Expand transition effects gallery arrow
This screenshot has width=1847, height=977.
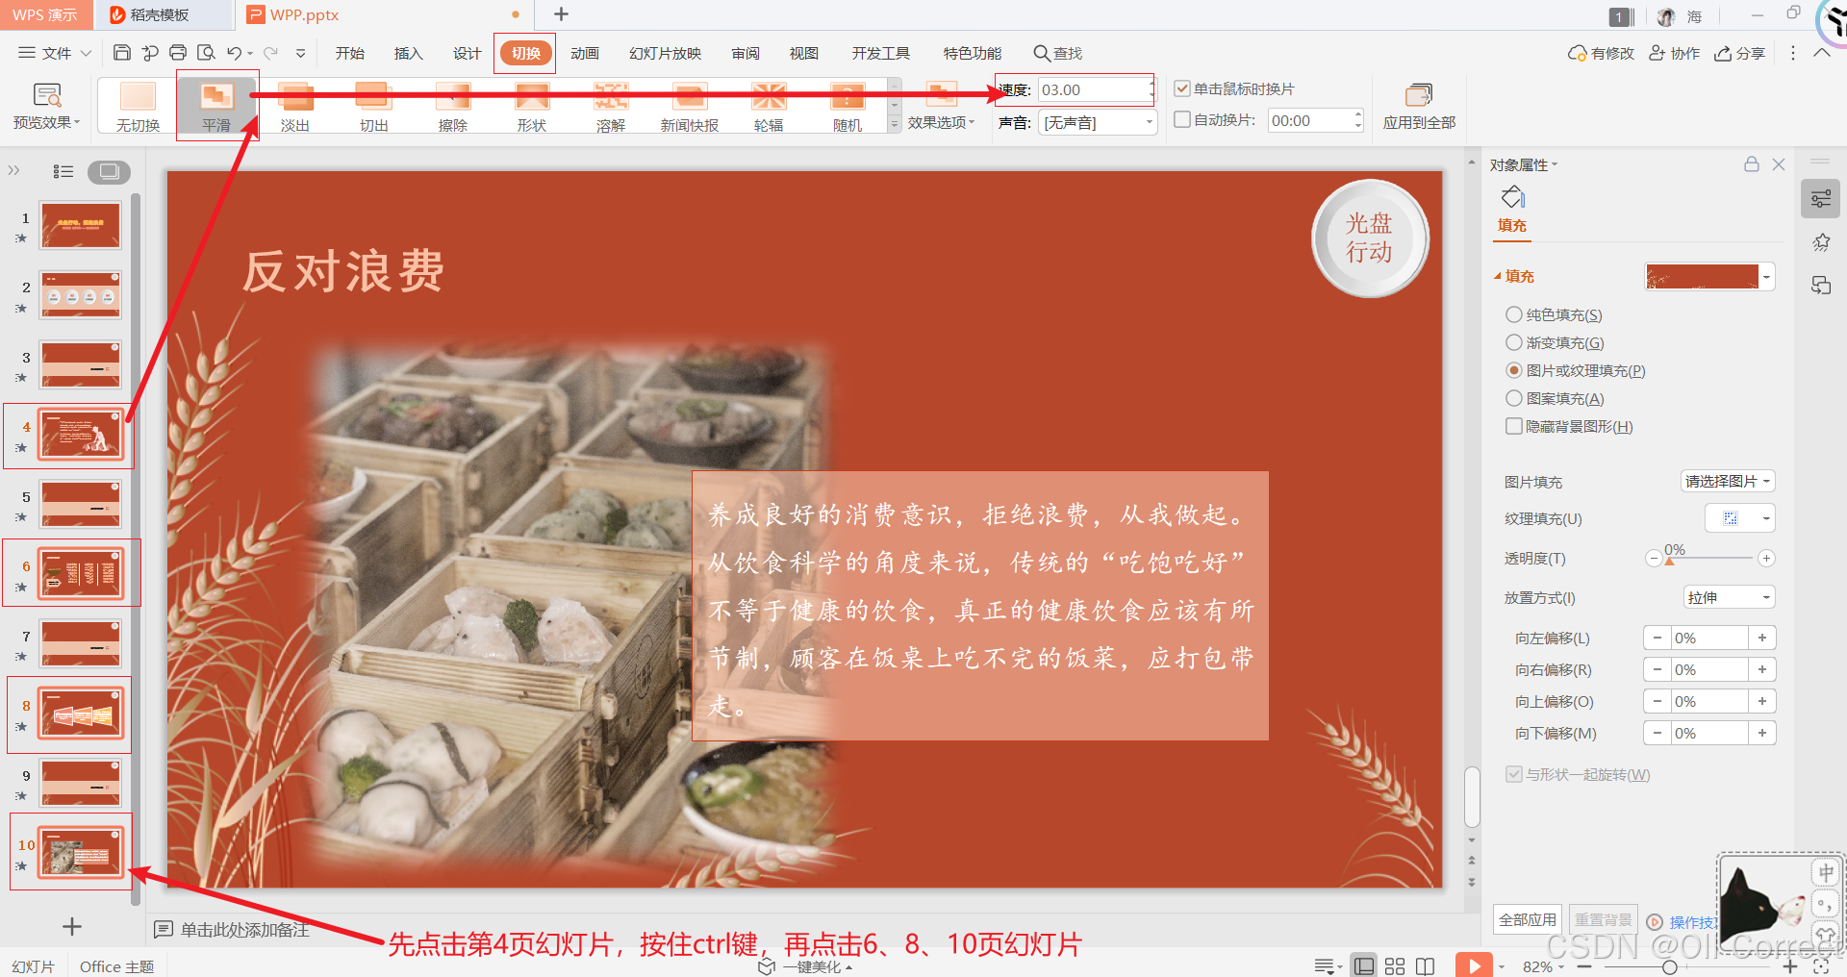895,124
